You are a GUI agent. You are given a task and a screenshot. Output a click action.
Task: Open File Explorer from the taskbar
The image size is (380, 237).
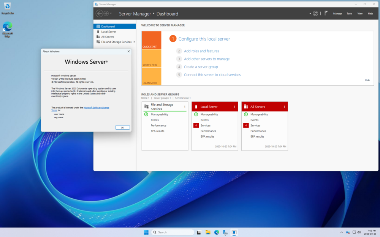[208, 232]
